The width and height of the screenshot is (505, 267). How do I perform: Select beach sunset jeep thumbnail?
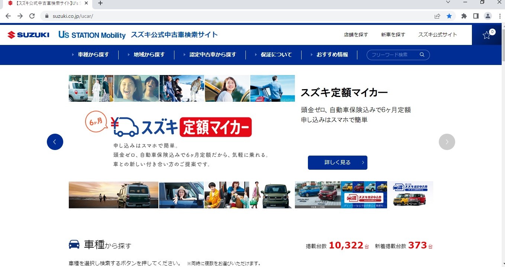(113, 195)
